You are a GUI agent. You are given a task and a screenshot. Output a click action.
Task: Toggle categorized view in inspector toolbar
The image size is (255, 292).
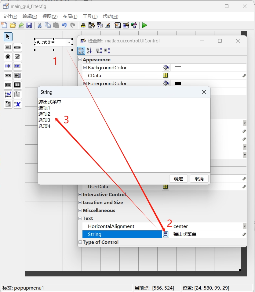[x=81, y=51]
